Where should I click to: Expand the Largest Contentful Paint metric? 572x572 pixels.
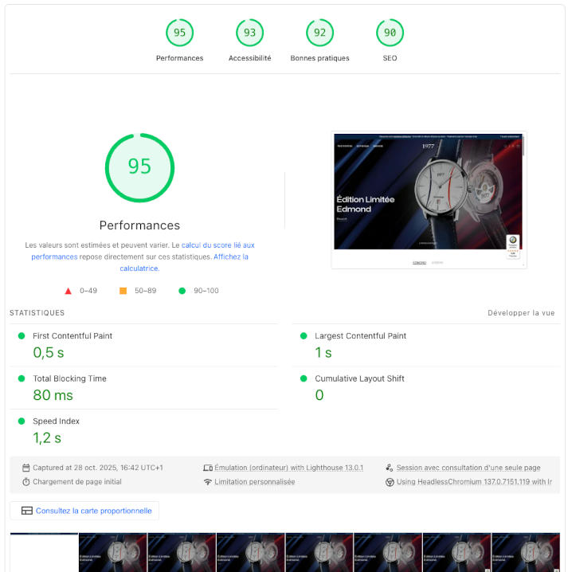[360, 336]
